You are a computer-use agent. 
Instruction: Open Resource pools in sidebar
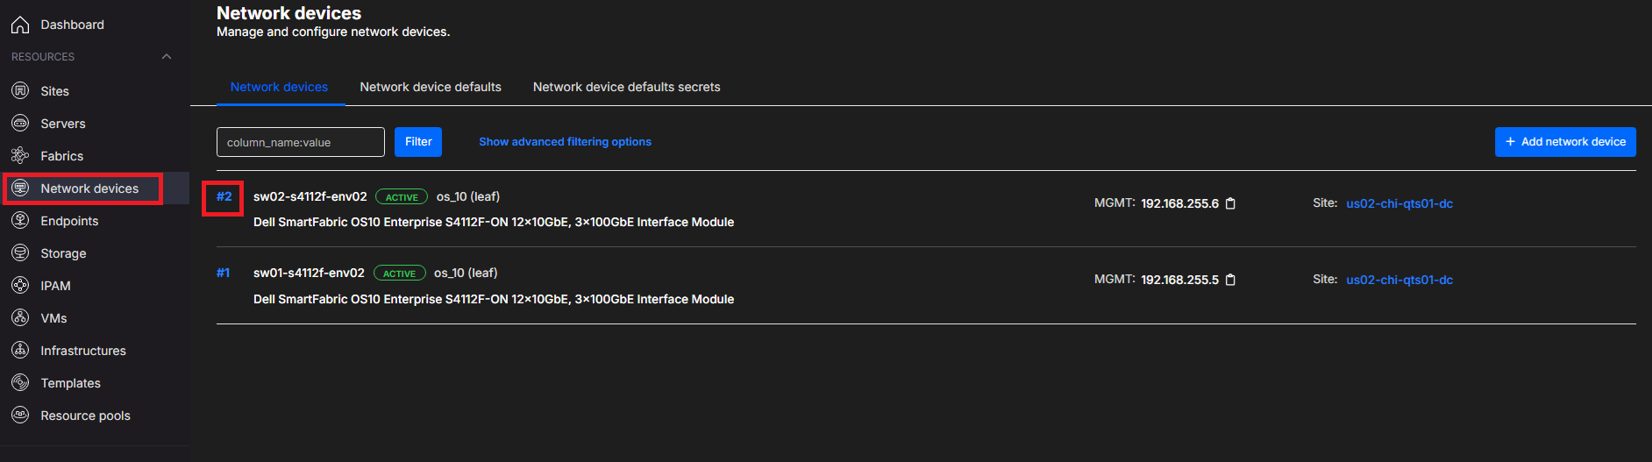coord(85,416)
